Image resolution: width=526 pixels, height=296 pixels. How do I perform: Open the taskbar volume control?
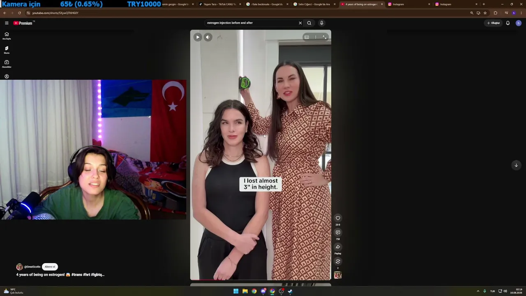[x=505, y=291]
